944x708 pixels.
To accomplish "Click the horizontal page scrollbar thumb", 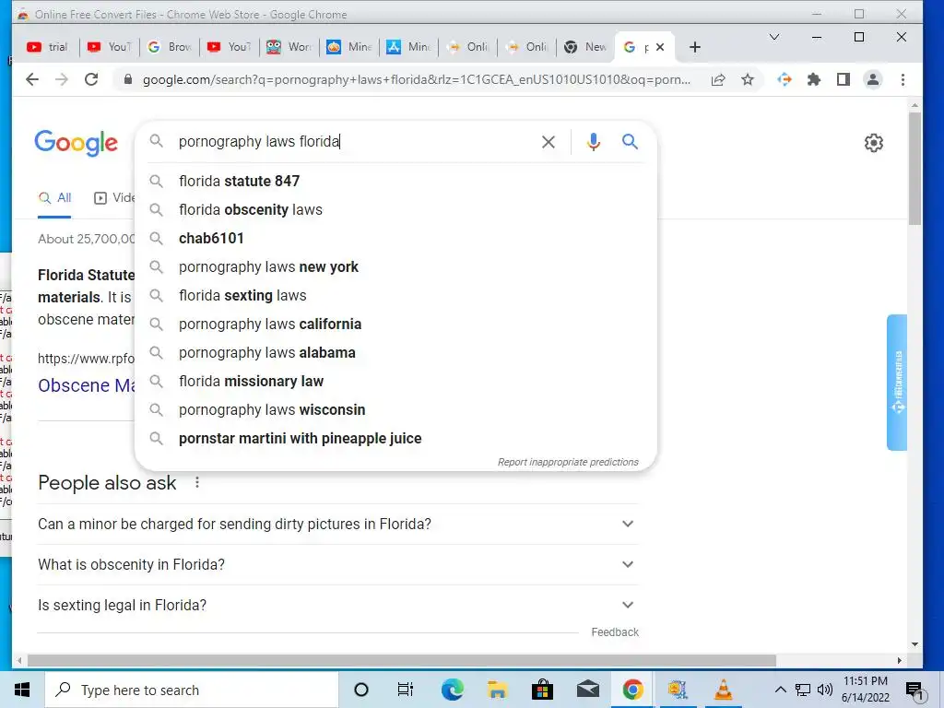I will 402,660.
